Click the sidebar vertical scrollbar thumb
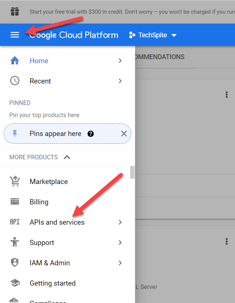The width and height of the screenshot is (235, 303). tap(132, 173)
